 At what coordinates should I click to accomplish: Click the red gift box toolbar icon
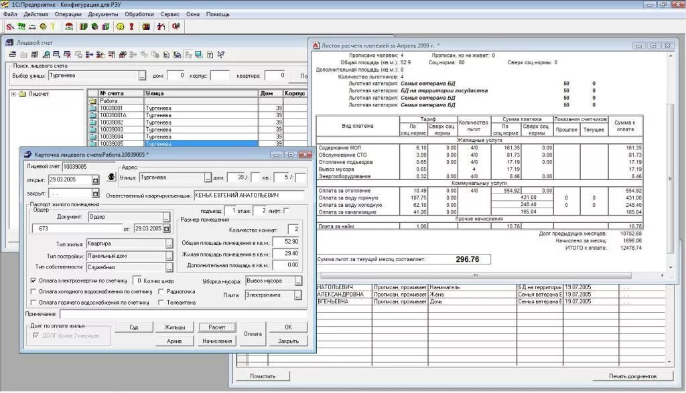[146, 27]
